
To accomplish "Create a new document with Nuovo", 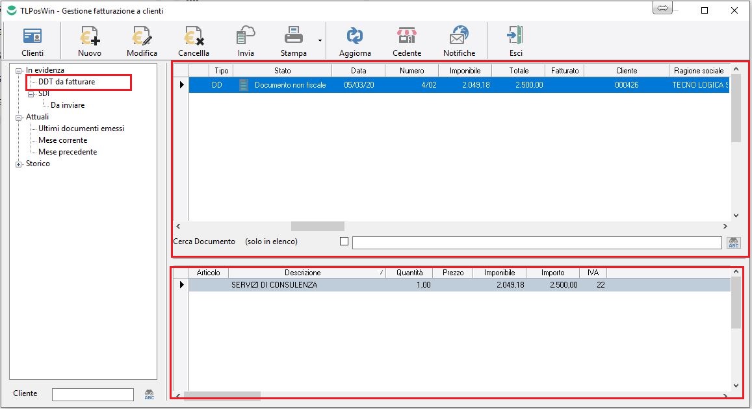I will (90, 42).
